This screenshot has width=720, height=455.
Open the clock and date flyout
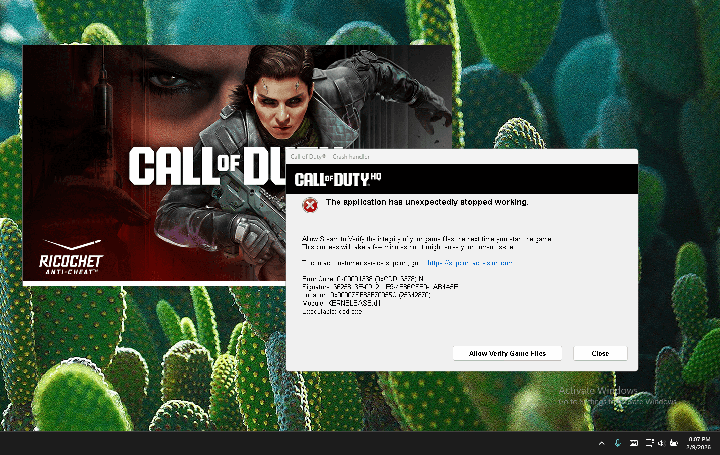[x=699, y=443]
